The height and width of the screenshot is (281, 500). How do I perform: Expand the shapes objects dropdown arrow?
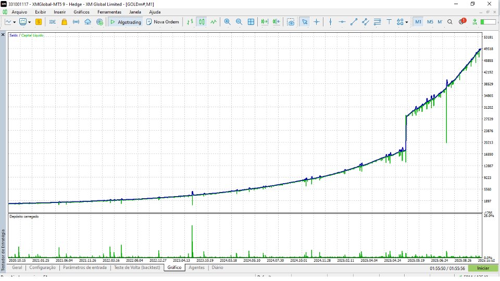(407, 22)
